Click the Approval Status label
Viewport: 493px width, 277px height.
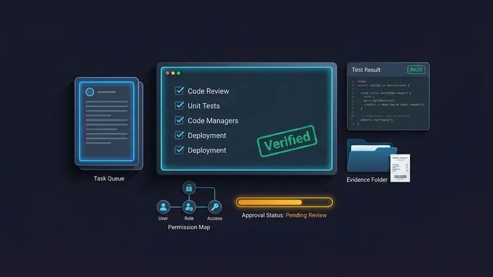(x=263, y=215)
